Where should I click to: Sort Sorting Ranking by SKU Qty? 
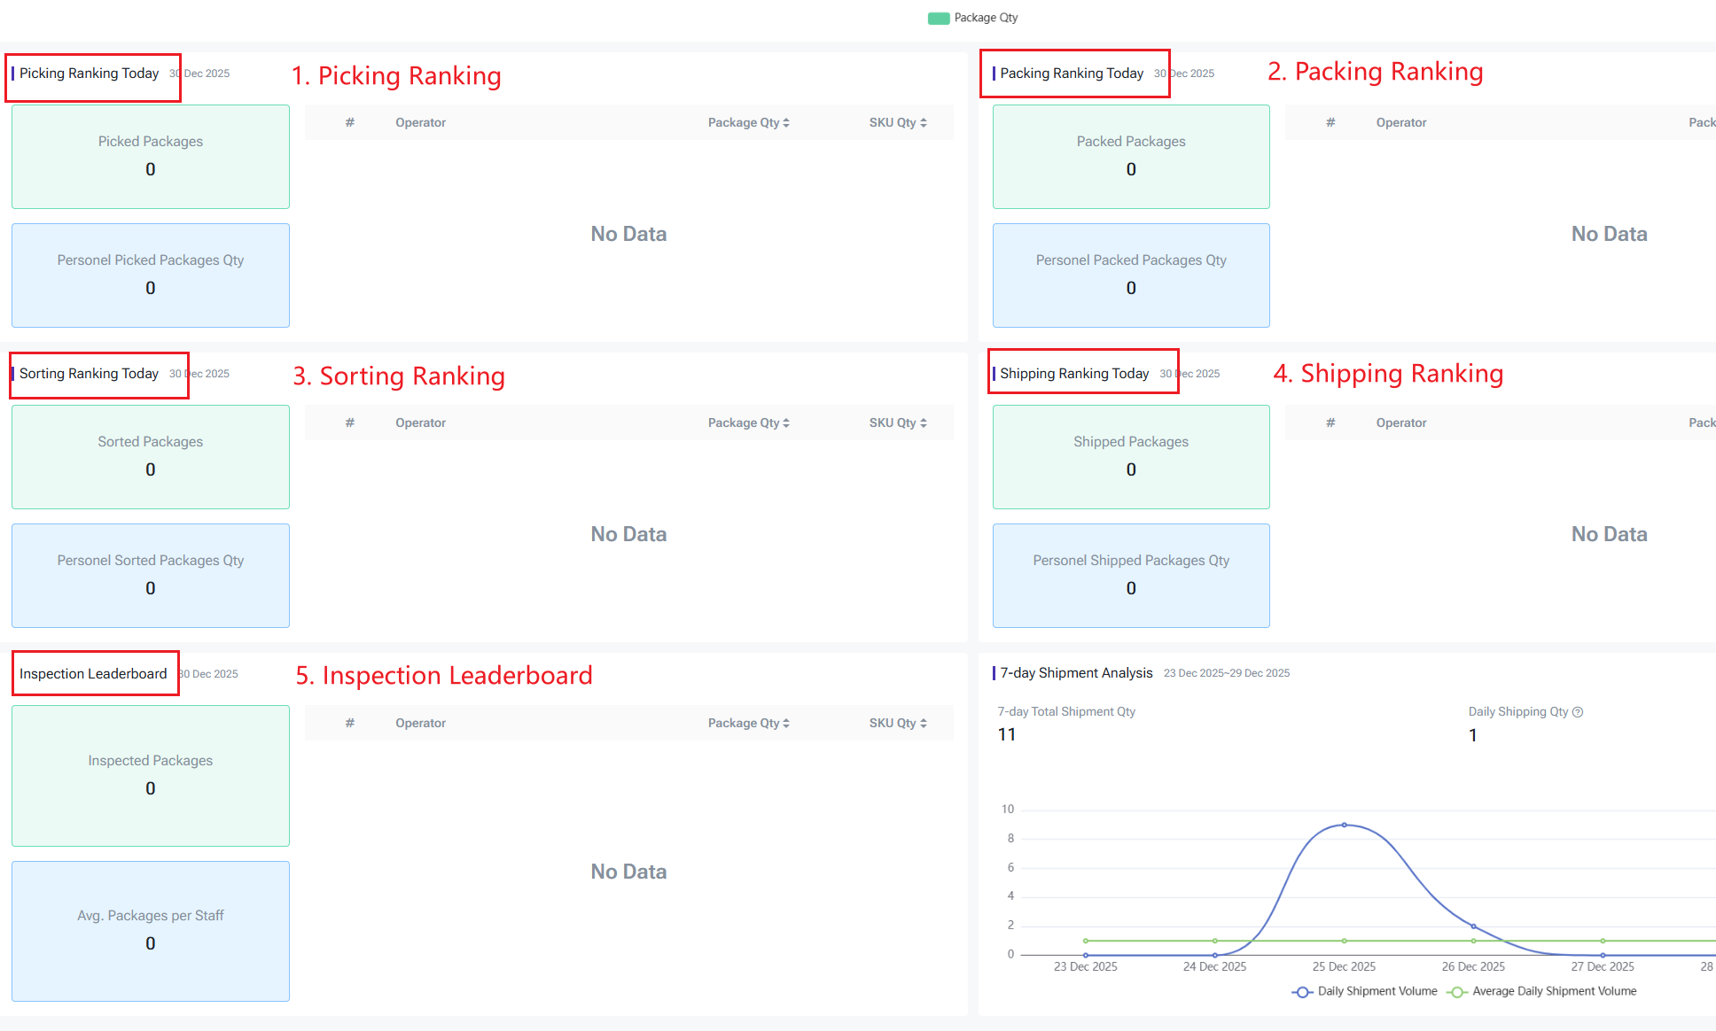tap(898, 423)
